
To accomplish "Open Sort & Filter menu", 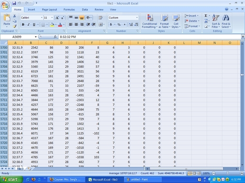I will (216, 21).
